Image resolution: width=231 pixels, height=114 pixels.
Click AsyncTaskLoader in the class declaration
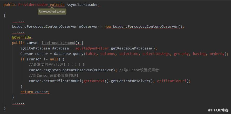(x=82, y=5)
